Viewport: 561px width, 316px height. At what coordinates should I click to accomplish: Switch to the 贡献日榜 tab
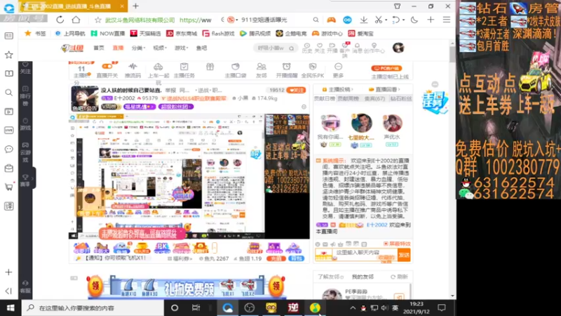(x=325, y=98)
